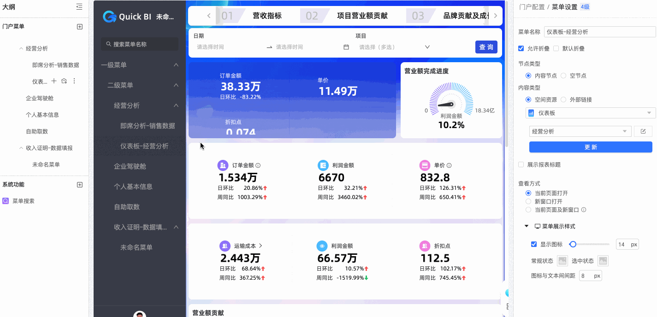
Task: Add a new 门户菜单 item with plus icon
Action: point(79,27)
